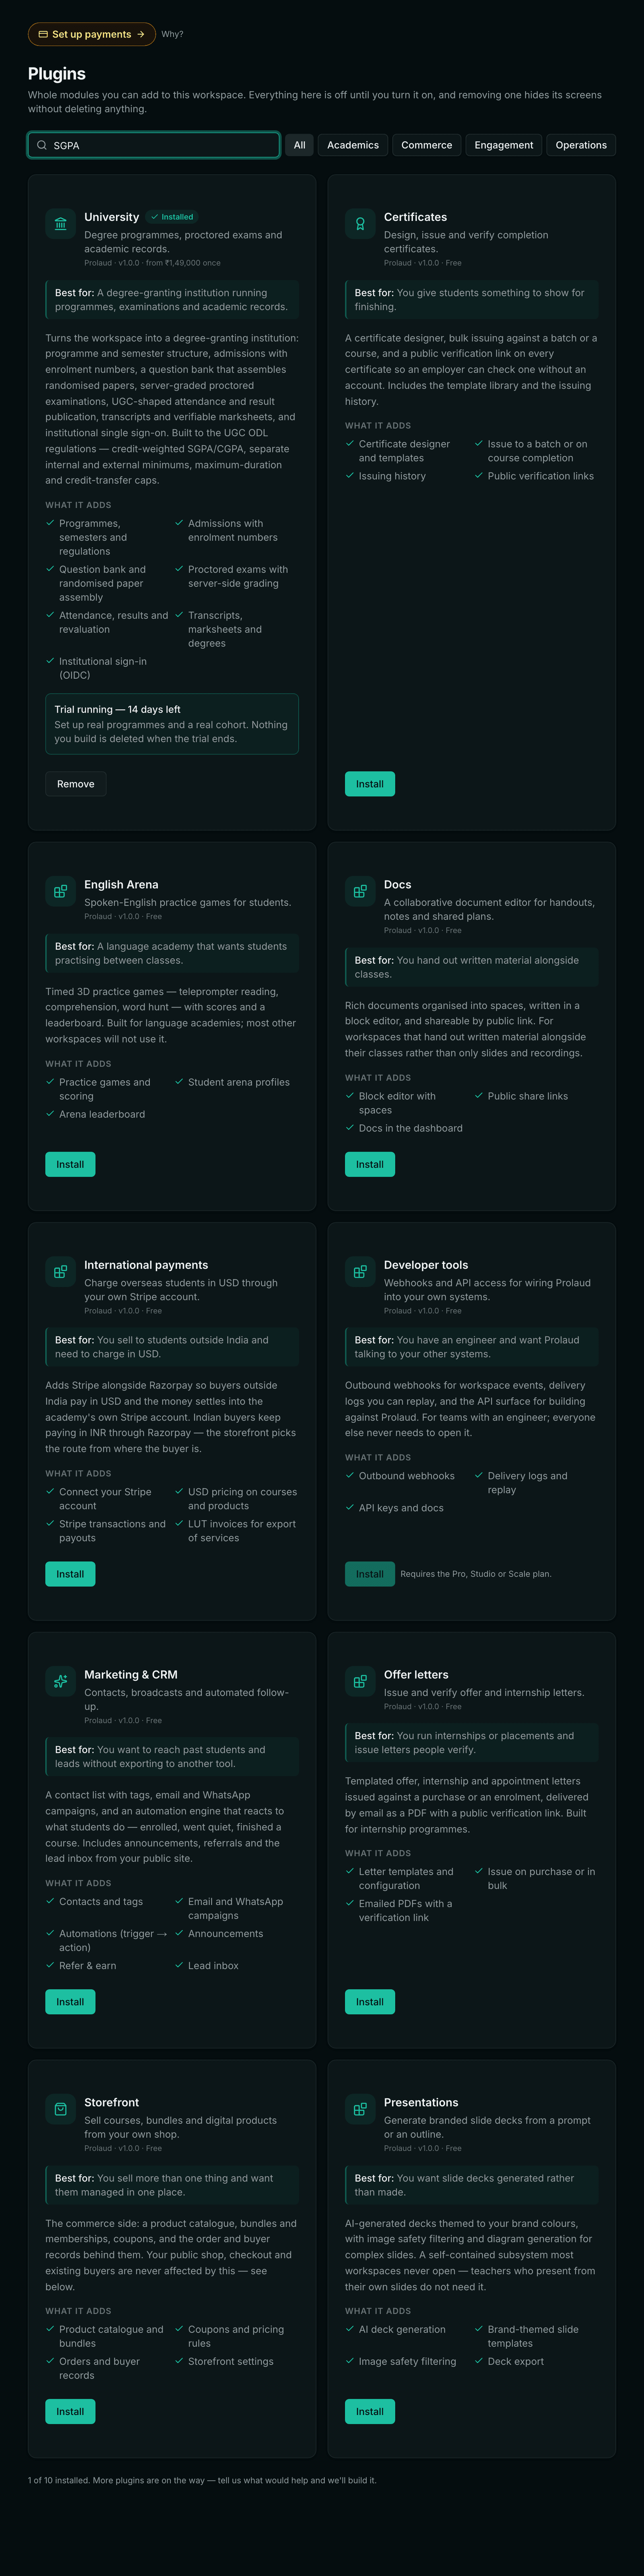Switch to the Academics filter

tap(353, 145)
